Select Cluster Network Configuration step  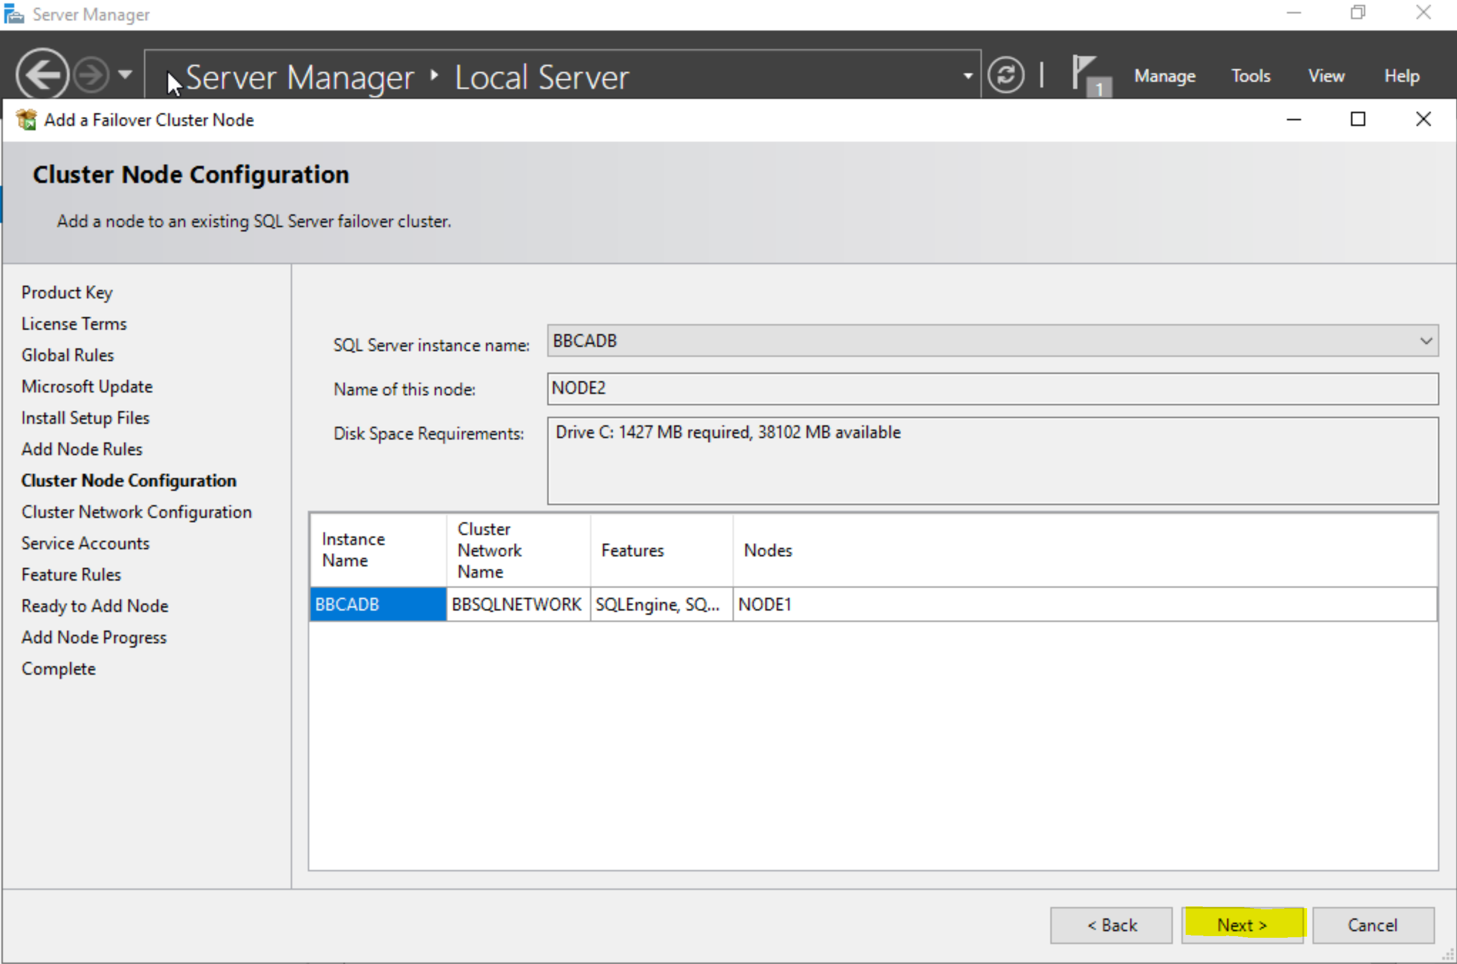pyautogui.click(x=136, y=512)
